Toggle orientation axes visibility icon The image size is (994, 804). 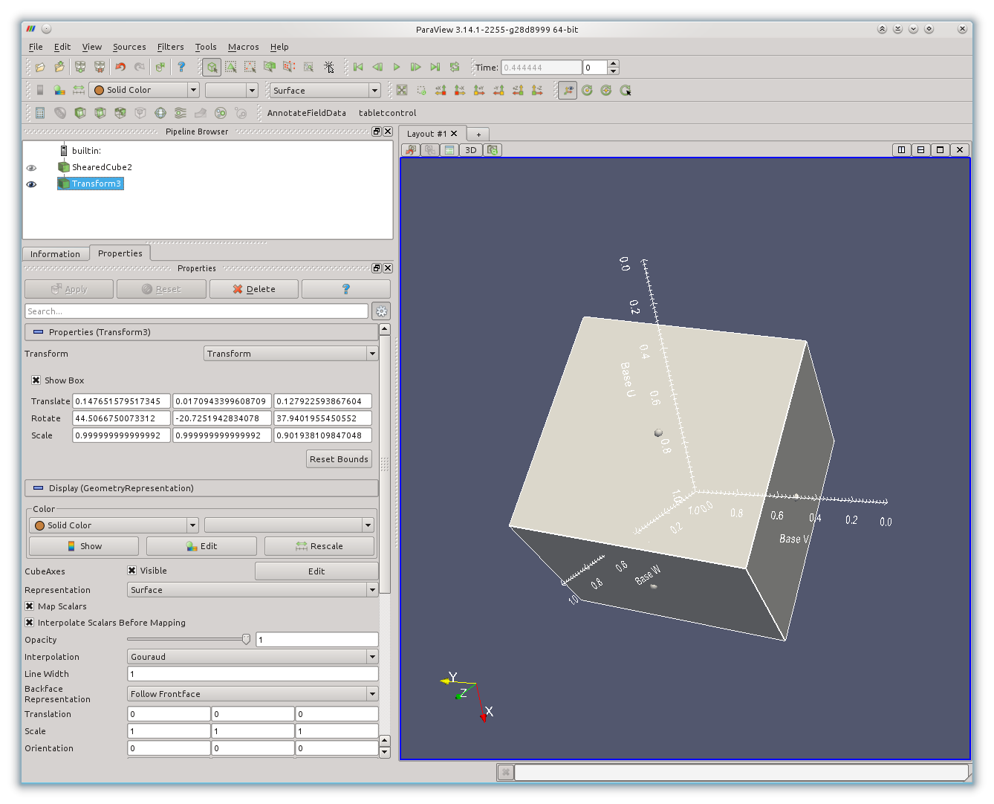point(568,90)
